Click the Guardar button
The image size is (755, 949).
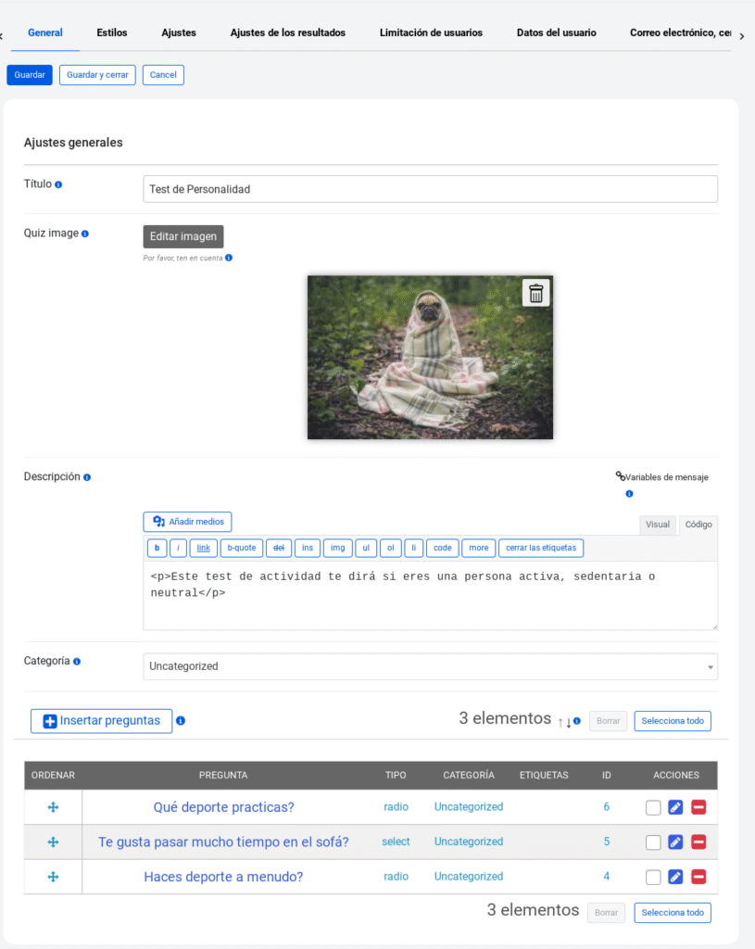(30, 75)
